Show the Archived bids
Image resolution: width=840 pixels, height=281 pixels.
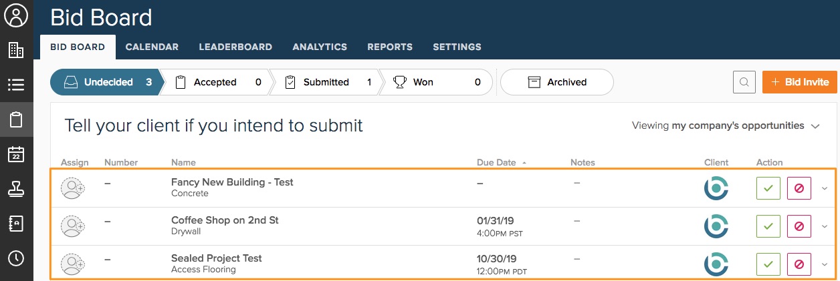[x=556, y=82]
